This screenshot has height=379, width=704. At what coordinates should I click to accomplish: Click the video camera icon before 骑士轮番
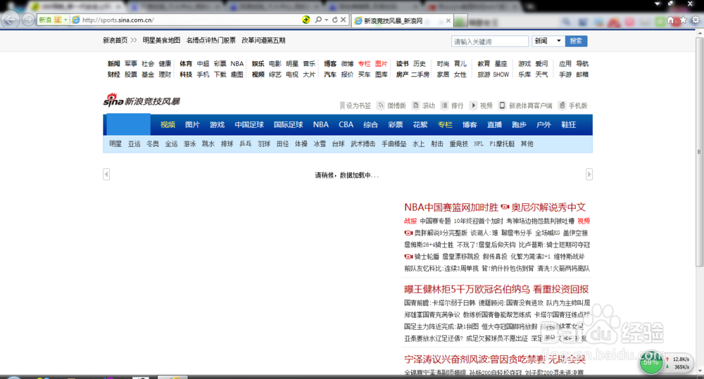pyautogui.click(x=408, y=257)
